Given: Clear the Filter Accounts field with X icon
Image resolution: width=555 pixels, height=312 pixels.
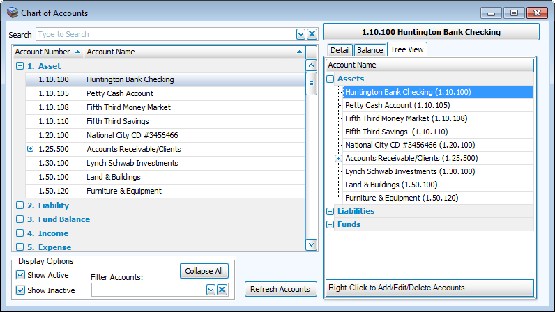Looking at the screenshot, I should click(x=222, y=290).
